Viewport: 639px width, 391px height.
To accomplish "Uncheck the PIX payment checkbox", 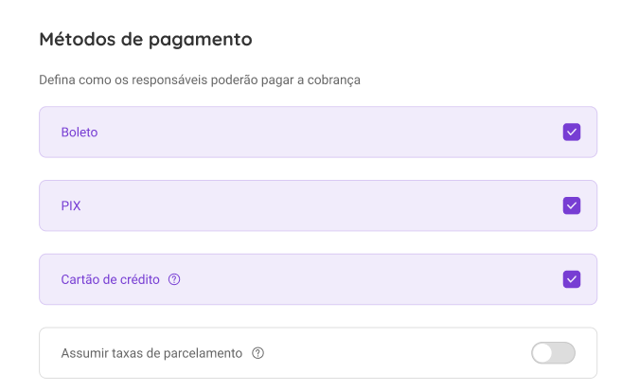I will point(572,205).
